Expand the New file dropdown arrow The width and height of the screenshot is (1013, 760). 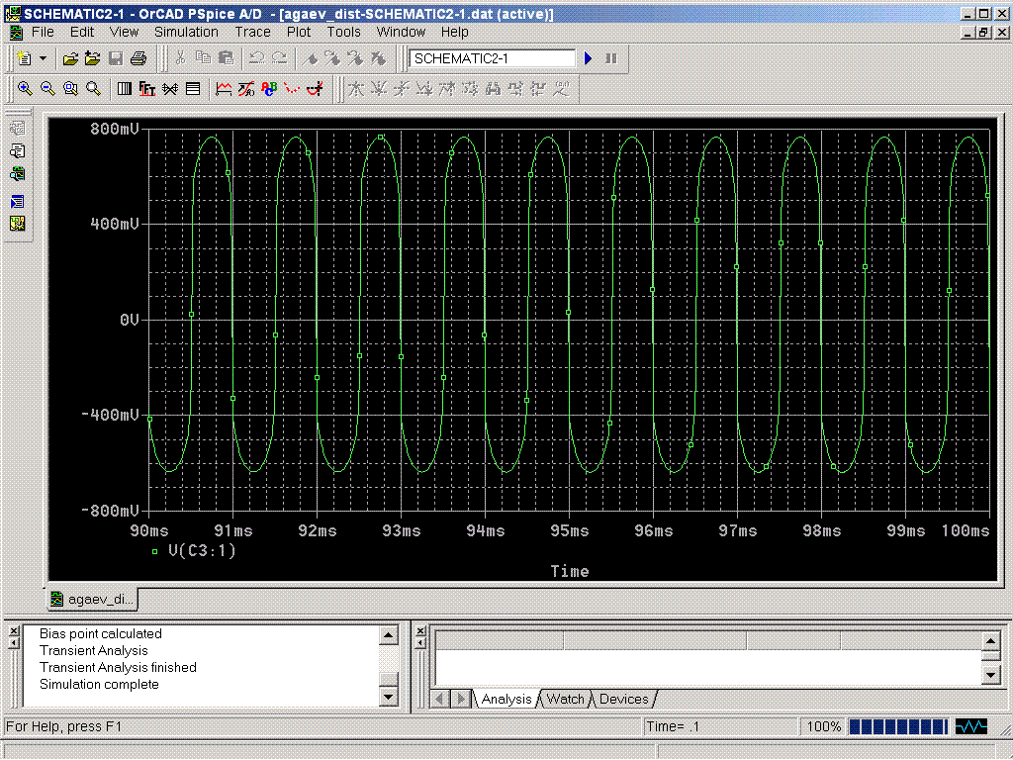coord(43,58)
